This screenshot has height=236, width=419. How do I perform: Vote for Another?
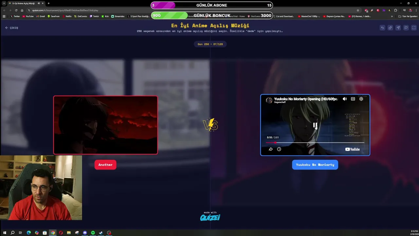coord(105,165)
